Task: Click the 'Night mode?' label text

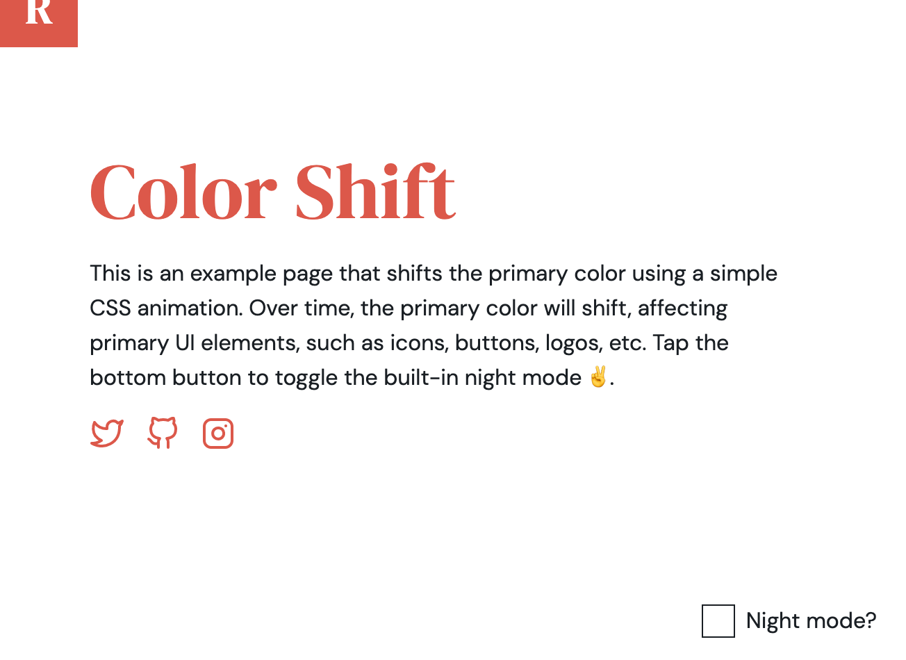Action: tap(811, 620)
